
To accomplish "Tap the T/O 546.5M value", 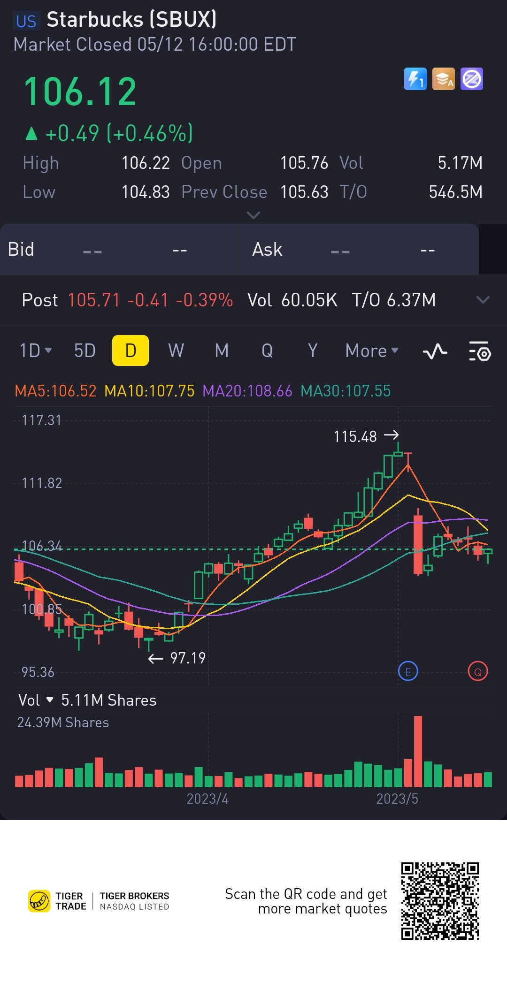I will click(x=456, y=192).
